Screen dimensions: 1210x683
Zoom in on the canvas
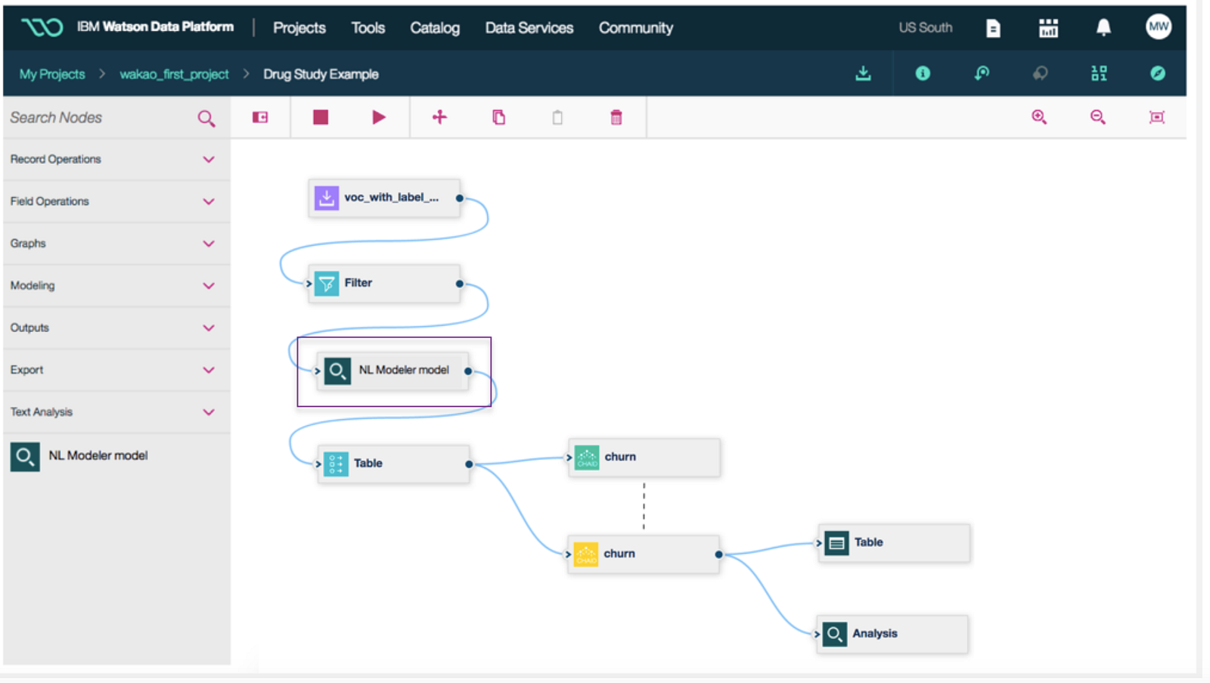coord(1039,117)
